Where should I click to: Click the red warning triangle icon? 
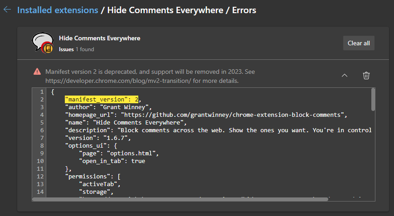pyautogui.click(x=37, y=72)
